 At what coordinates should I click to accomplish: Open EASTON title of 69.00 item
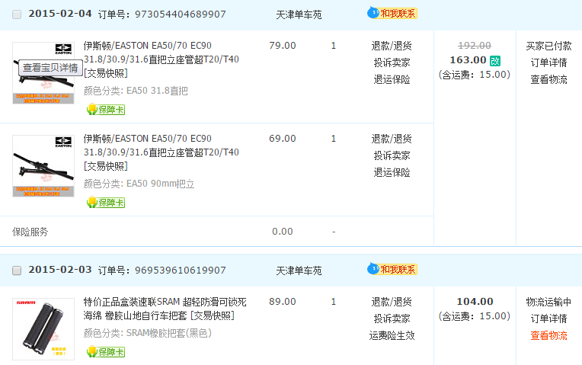point(161,146)
